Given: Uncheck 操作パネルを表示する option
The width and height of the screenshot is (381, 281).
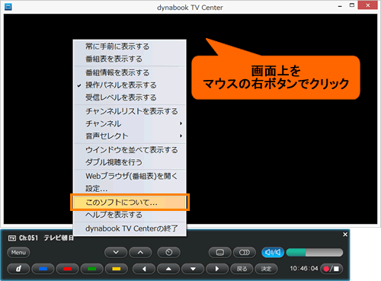Looking at the screenshot, I should tap(130, 85).
